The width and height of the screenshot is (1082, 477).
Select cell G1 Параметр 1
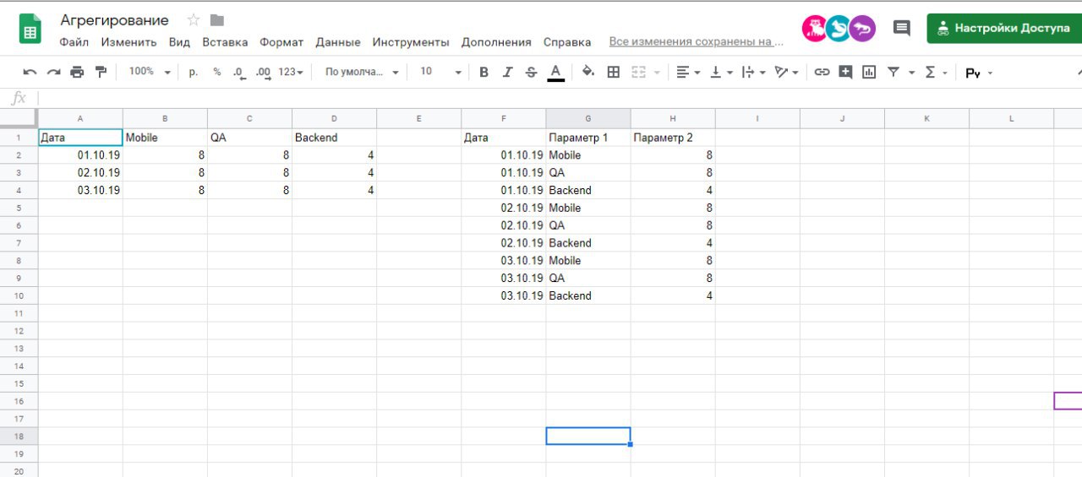tap(588, 138)
